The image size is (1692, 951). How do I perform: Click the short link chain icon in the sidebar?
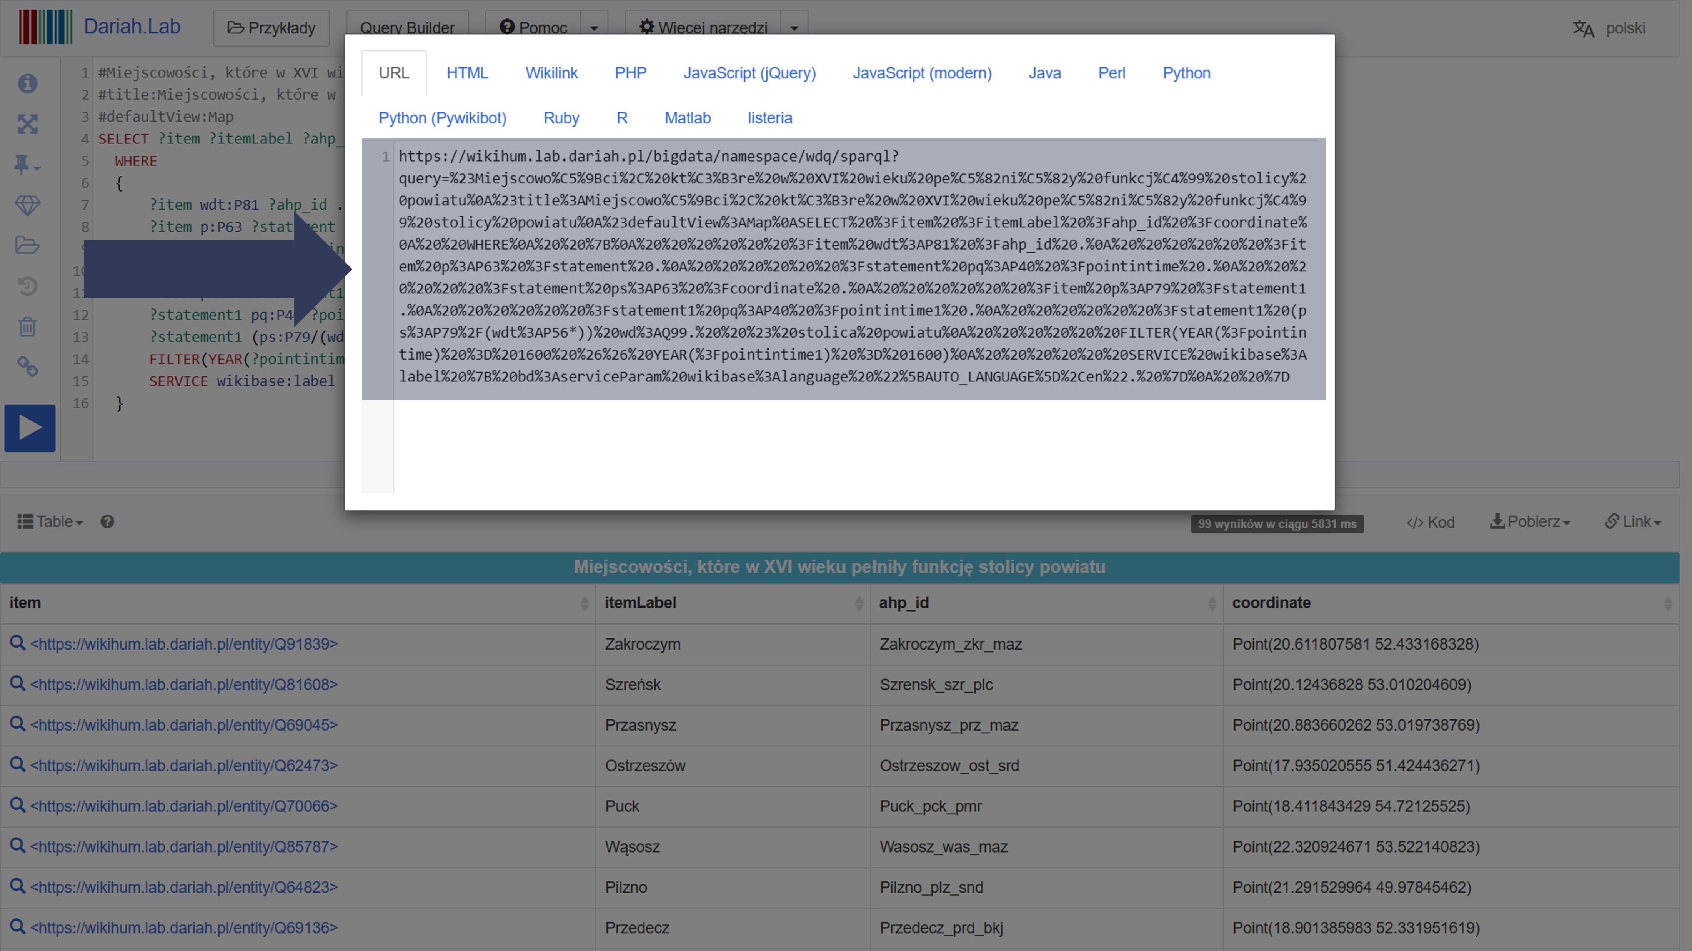(x=28, y=366)
